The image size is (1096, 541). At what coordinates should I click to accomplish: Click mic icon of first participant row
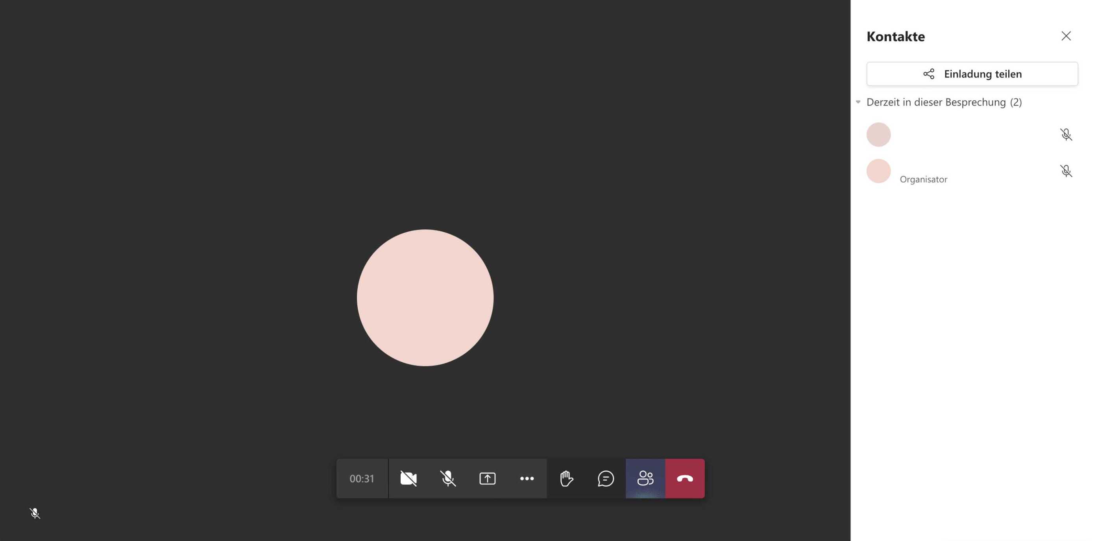tap(1066, 135)
